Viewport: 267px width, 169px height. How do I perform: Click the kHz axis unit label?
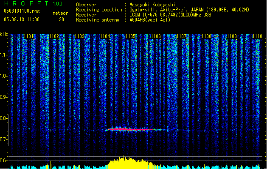[x=4, y=34]
